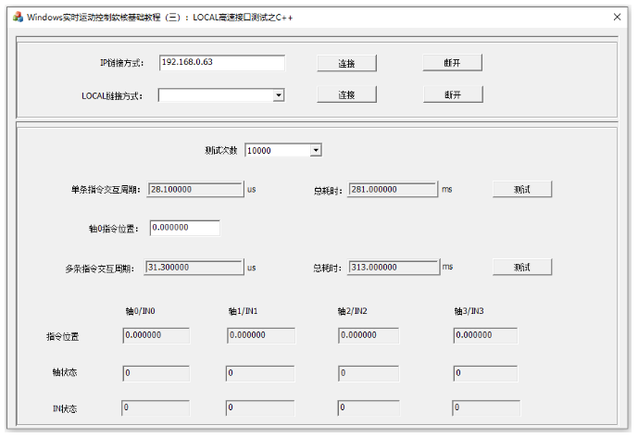Viewport: 638px width, 438px height.
Task: Click the LOCAL链接方式 label
Action: click(112, 96)
